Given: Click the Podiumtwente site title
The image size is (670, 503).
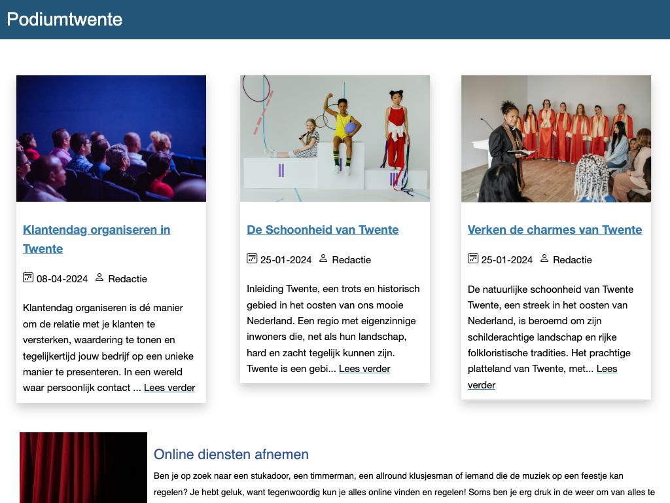Looking at the screenshot, I should coord(65,19).
